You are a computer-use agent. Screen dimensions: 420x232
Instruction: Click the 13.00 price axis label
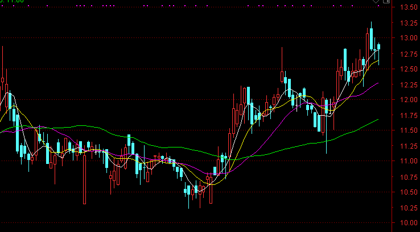[x=409, y=38]
